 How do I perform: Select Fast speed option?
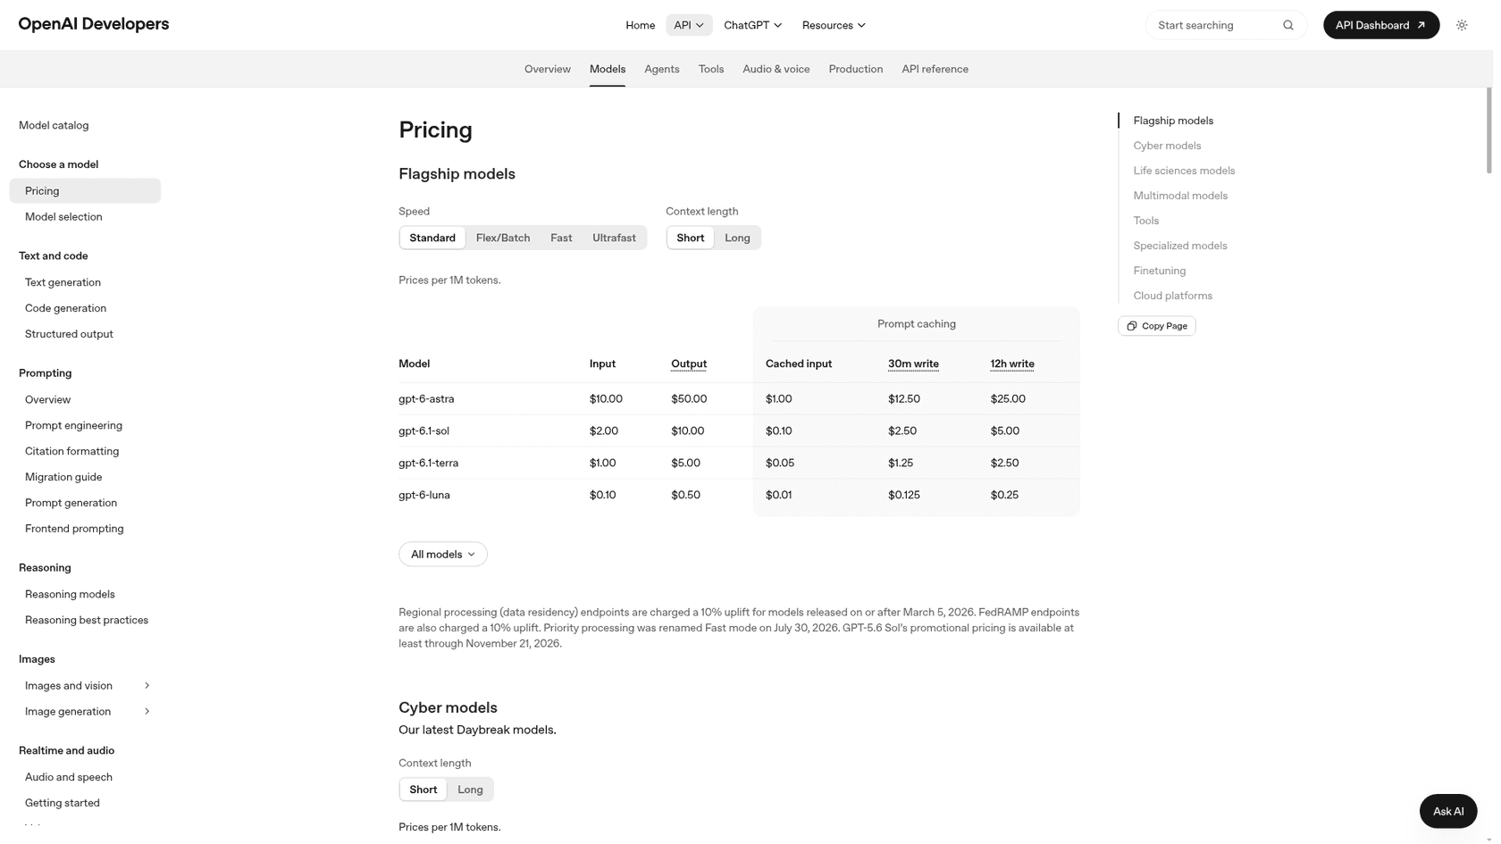[x=561, y=238]
